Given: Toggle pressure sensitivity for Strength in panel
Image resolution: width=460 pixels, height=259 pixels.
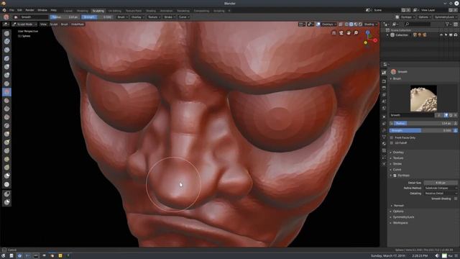Looking at the screenshot, I should tap(456, 130).
